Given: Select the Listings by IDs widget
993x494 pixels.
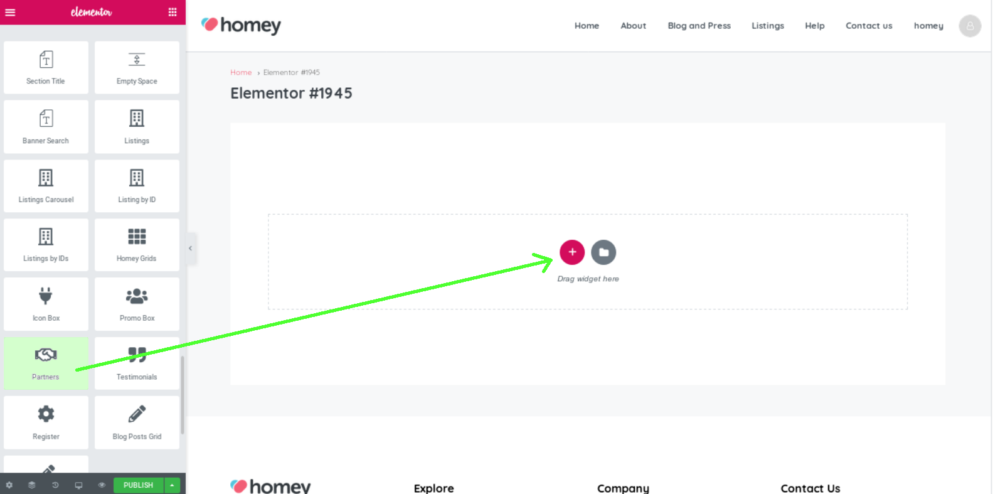Looking at the screenshot, I should click(46, 245).
